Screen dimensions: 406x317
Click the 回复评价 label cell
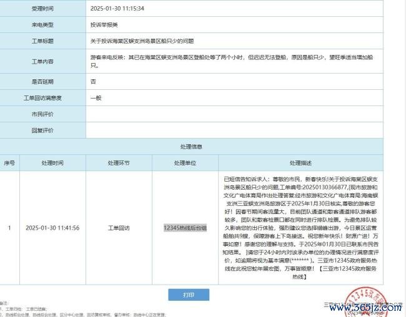pyautogui.click(x=42, y=130)
